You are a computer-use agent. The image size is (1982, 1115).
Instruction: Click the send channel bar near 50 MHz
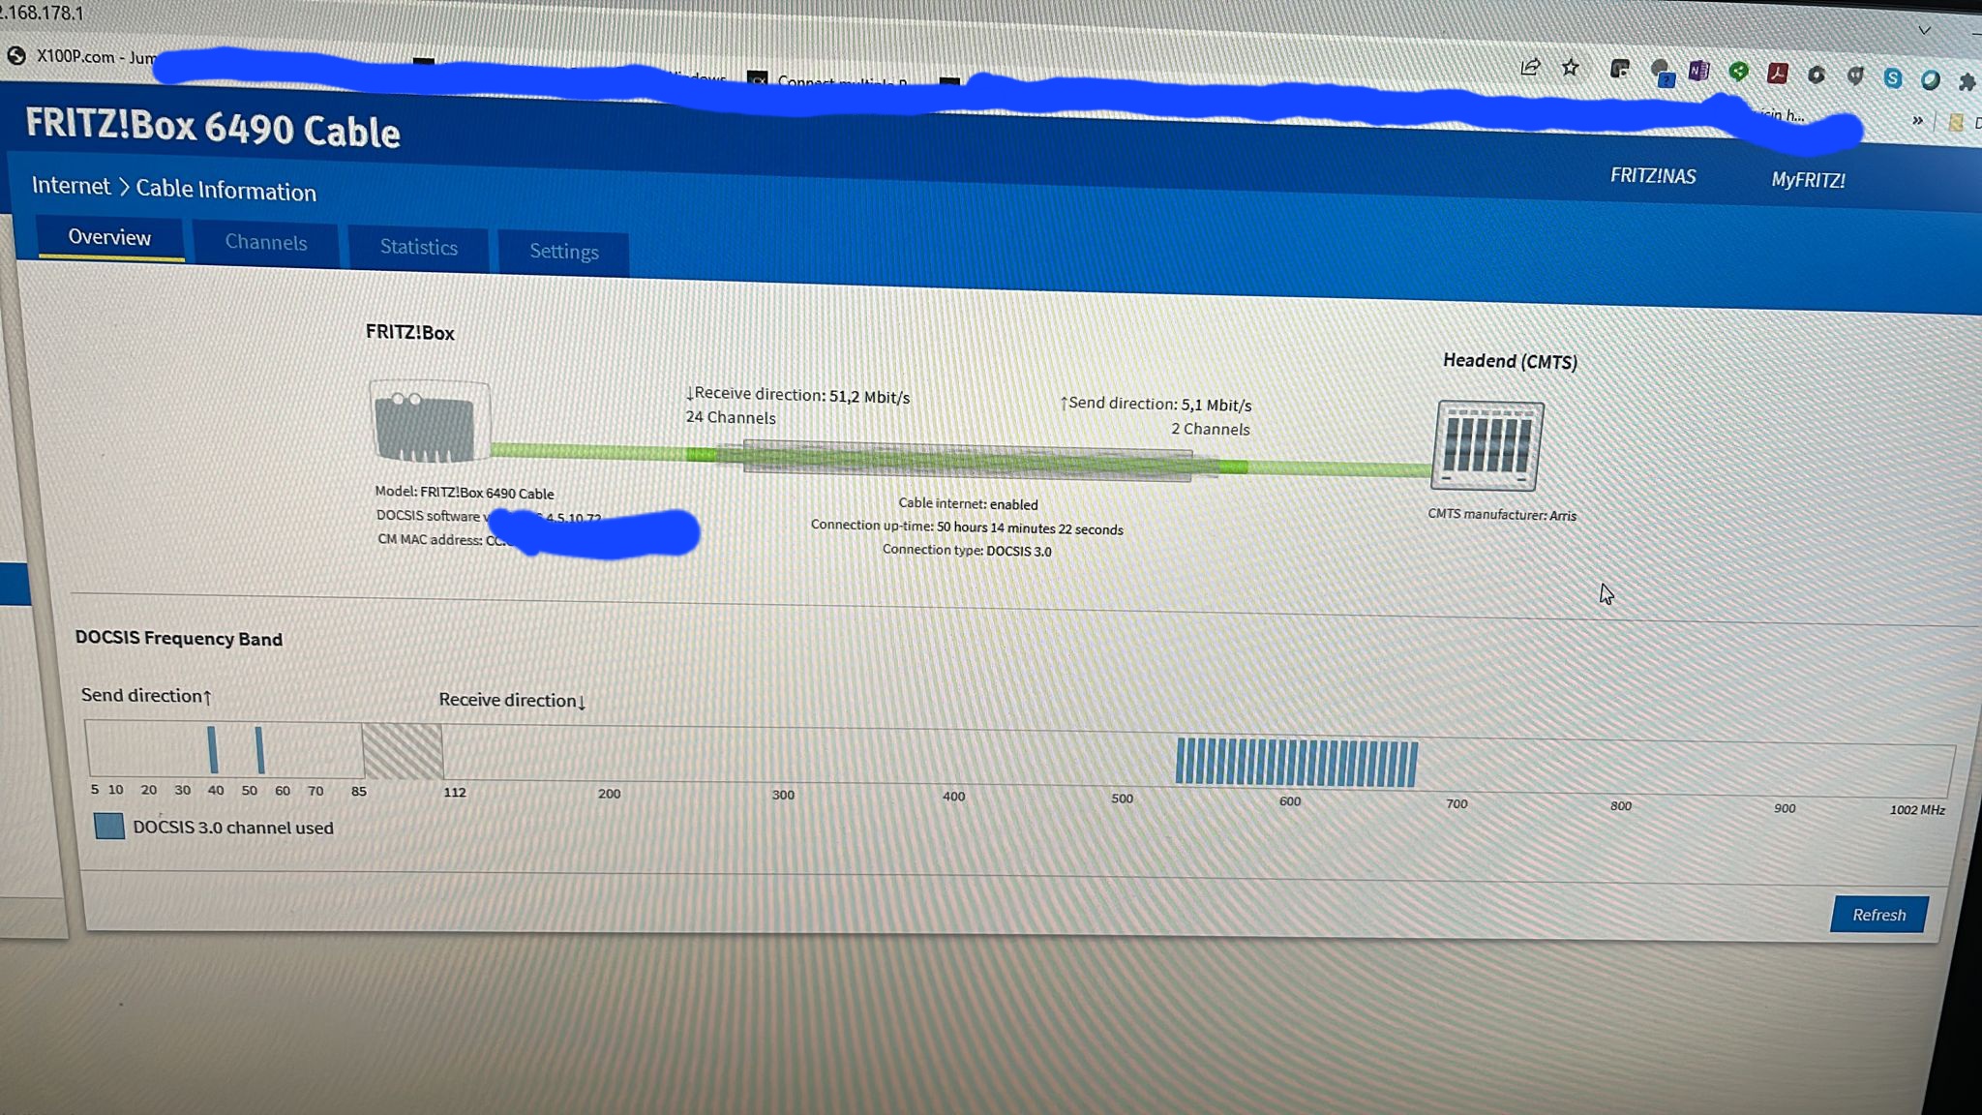pos(259,750)
